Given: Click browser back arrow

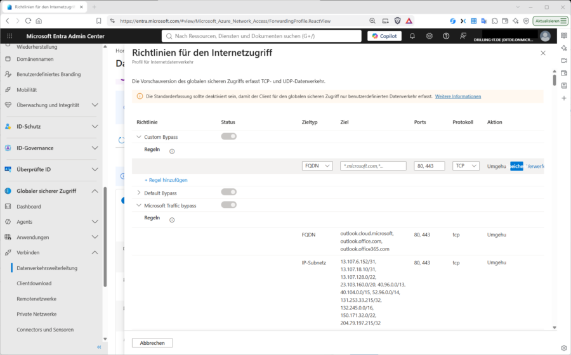Looking at the screenshot, I should click(x=8, y=21).
